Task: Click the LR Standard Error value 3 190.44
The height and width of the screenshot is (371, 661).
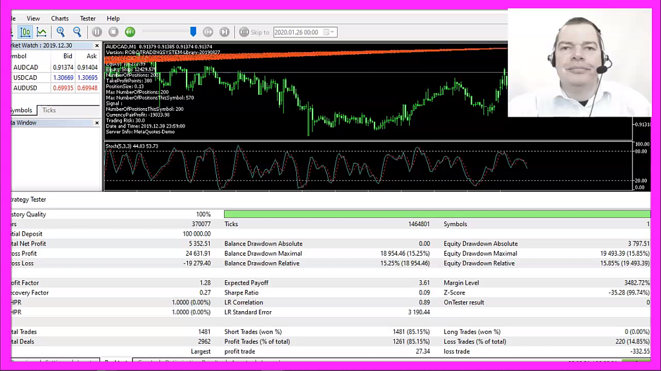Action: tap(419, 312)
